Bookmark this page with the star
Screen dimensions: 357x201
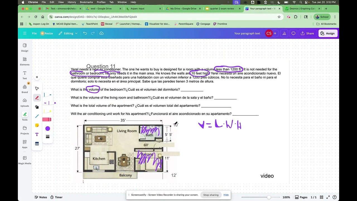[279, 17]
